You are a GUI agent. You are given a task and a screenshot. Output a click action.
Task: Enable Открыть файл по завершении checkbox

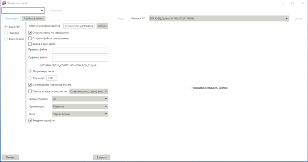pos(30,38)
